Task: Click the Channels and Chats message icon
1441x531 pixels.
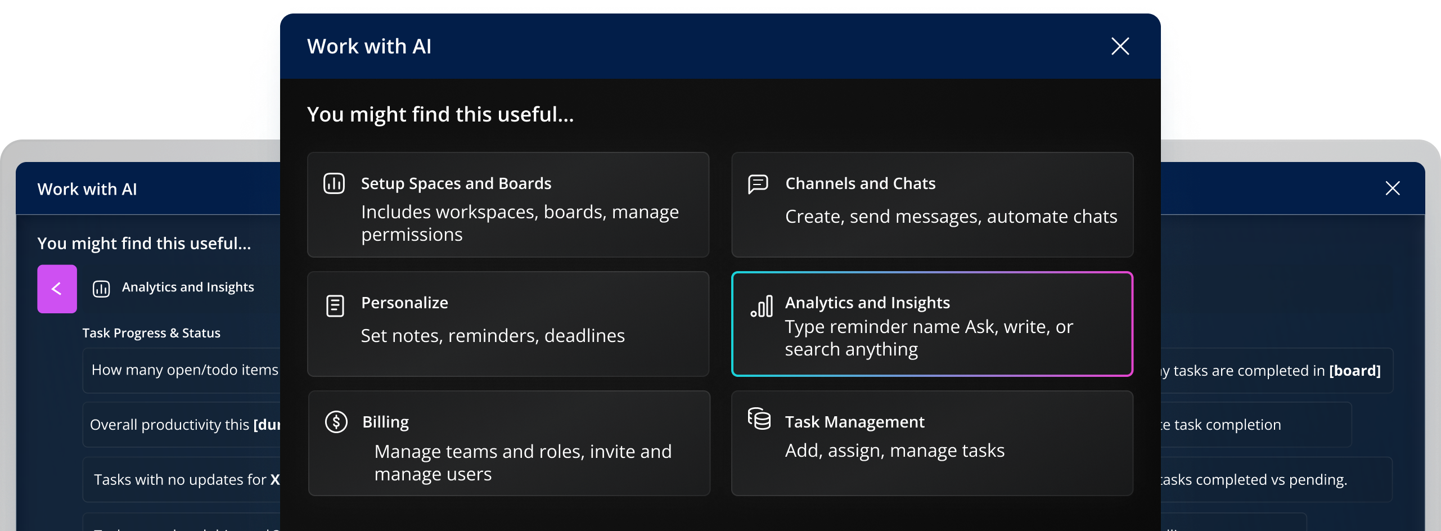Action: pos(758,184)
